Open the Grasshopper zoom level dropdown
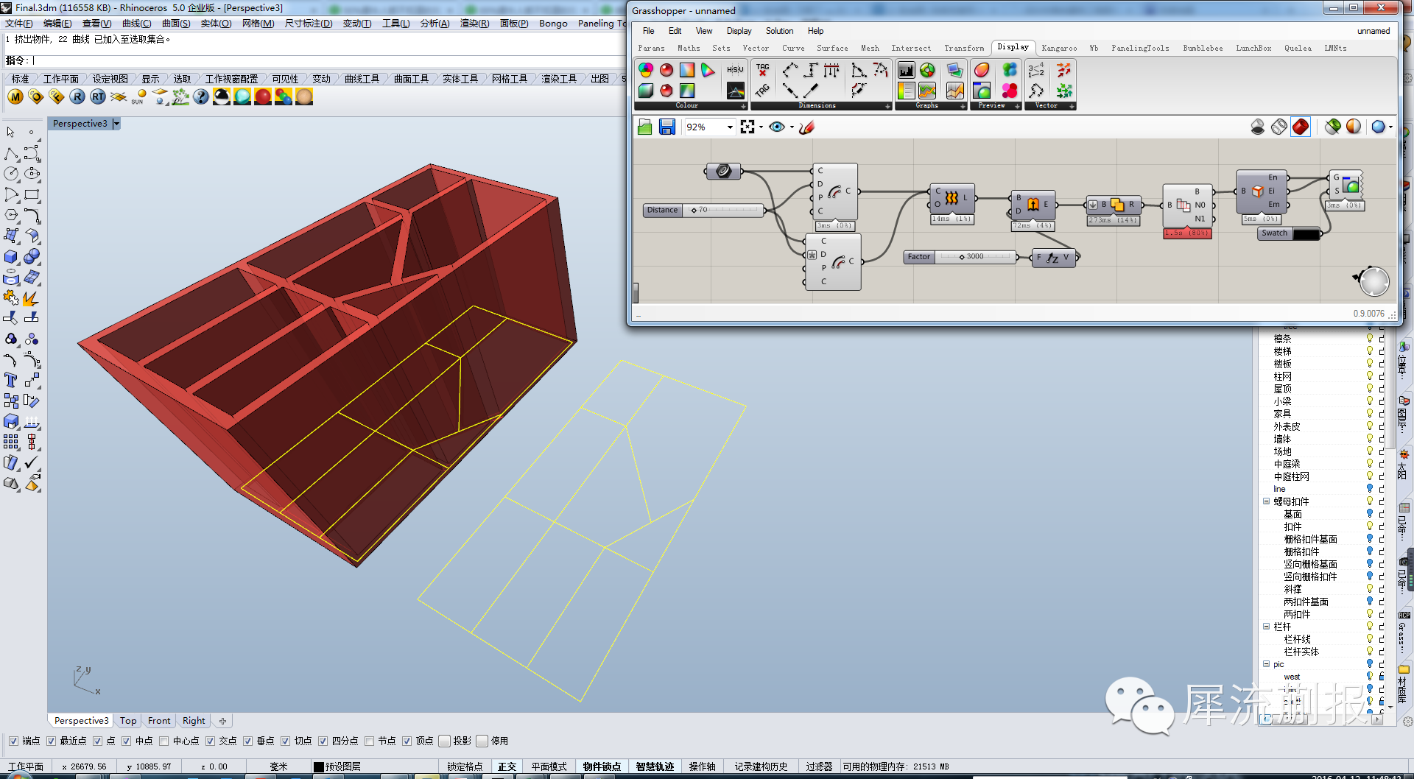The height and width of the screenshot is (779, 1414). click(730, 127)
